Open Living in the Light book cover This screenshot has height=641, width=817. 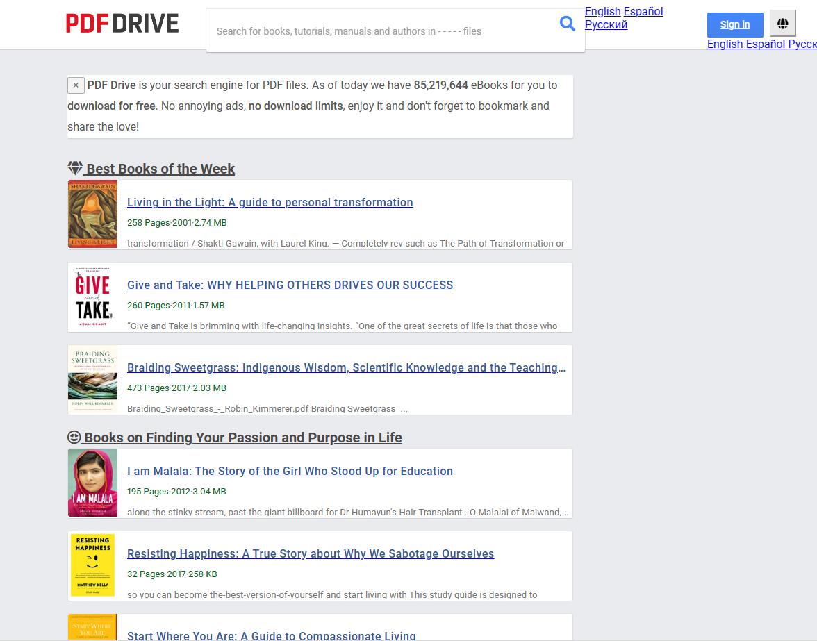coord(93,214)
